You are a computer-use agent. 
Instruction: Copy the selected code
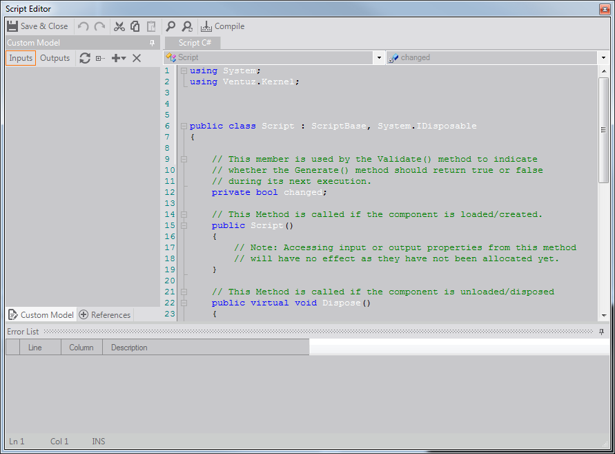tap(135, 26)
